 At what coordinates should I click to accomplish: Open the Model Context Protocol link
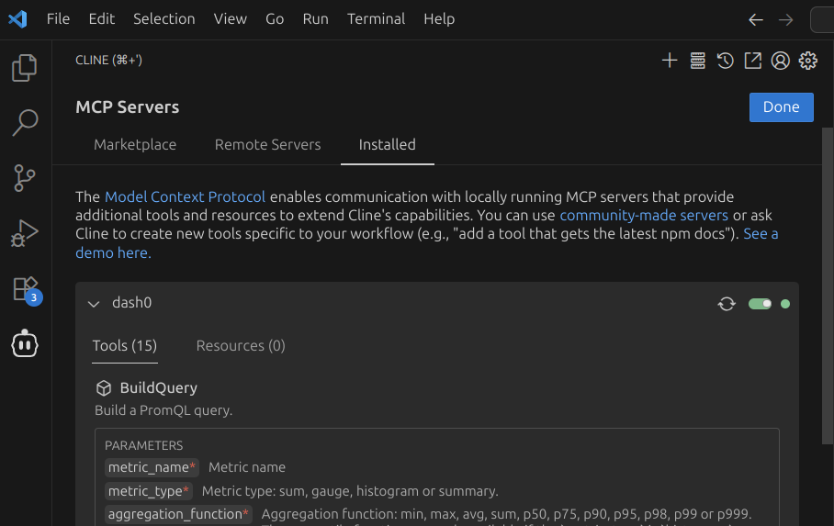point(186,196)
